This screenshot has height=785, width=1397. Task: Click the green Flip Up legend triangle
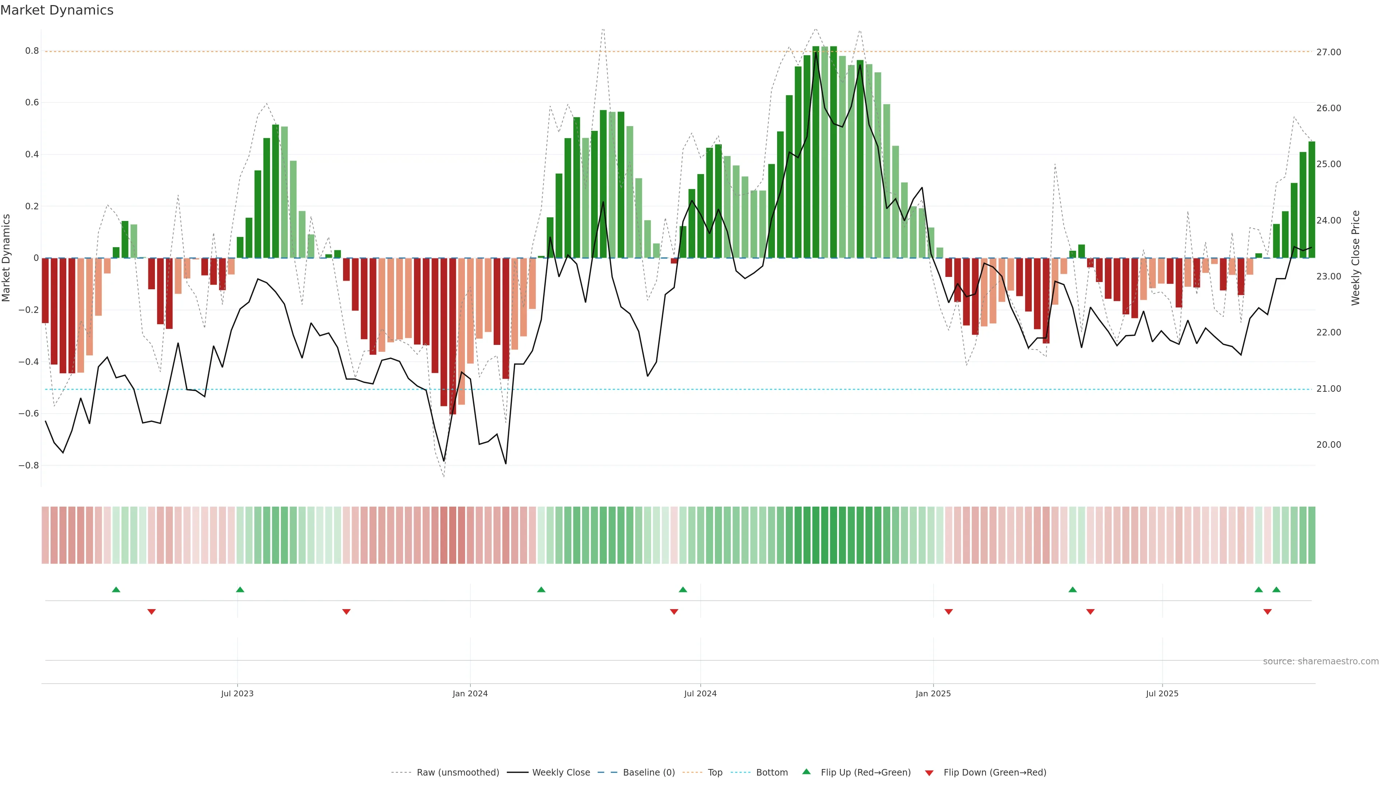click(x=806, y=772)
